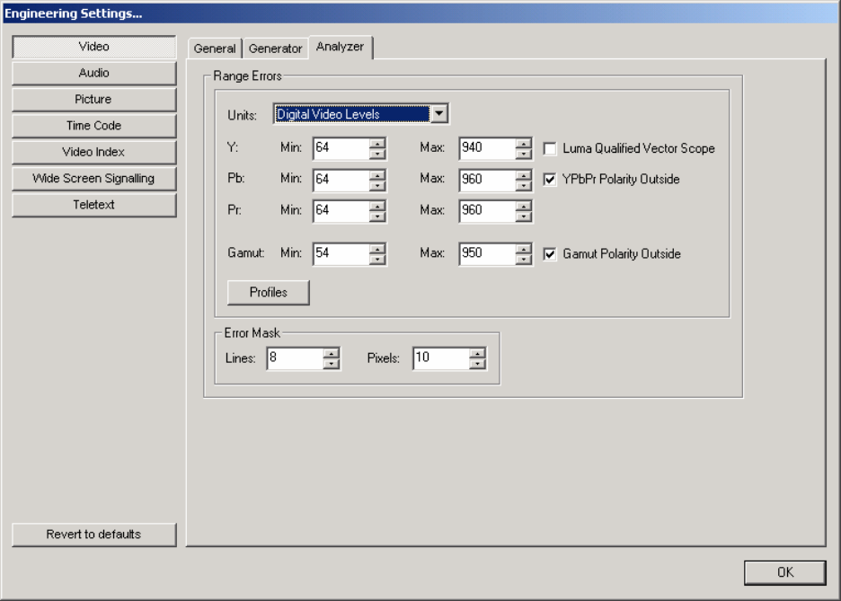Open the Units dropdown list
Screen dimensions: 841x601
(438, 114)
